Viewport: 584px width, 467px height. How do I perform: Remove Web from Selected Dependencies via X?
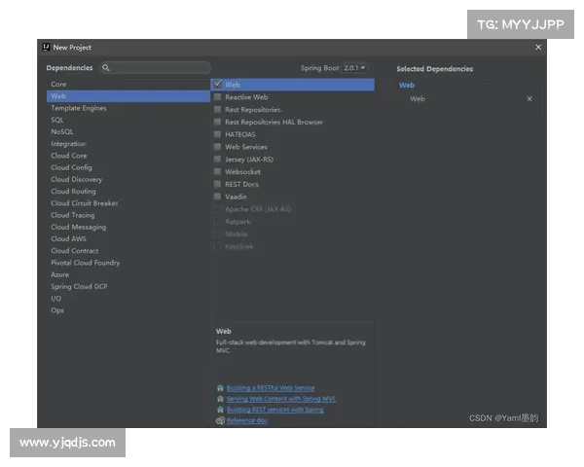tap(529, 99)
